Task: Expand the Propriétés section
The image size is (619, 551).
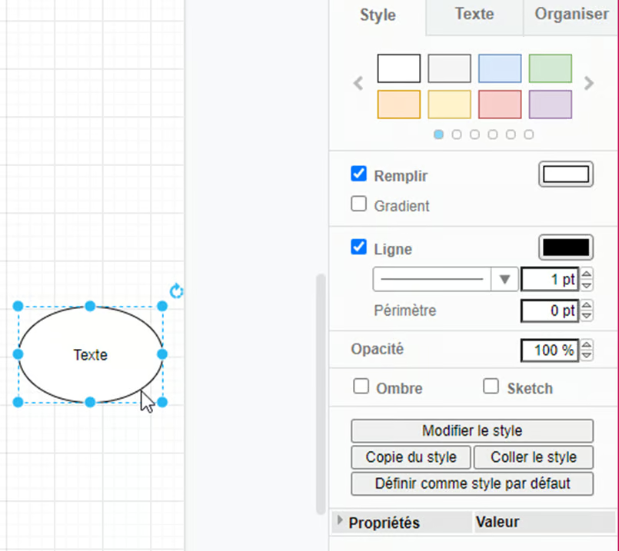Action: click(340, 522)
